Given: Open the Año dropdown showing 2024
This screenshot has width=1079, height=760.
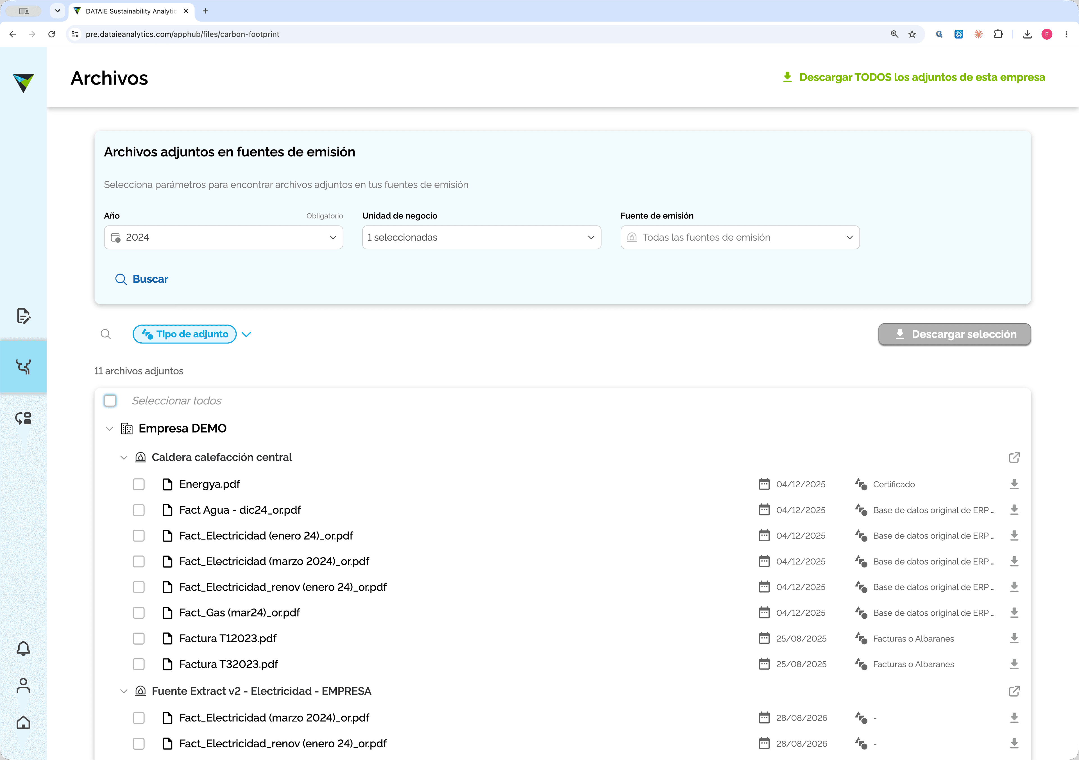Looking at the screenshot, I should pyautogui.click(x=224, y=237).
